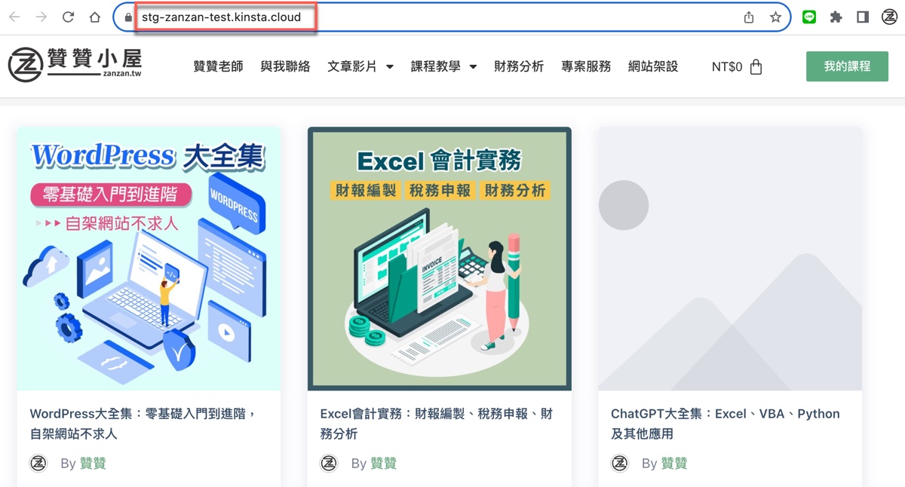Image resolution: width=905 pixels, height=487 pixels.
Task: Click author avatar under ChatGPT大全集 course
Action: click(x=620, y=463)
